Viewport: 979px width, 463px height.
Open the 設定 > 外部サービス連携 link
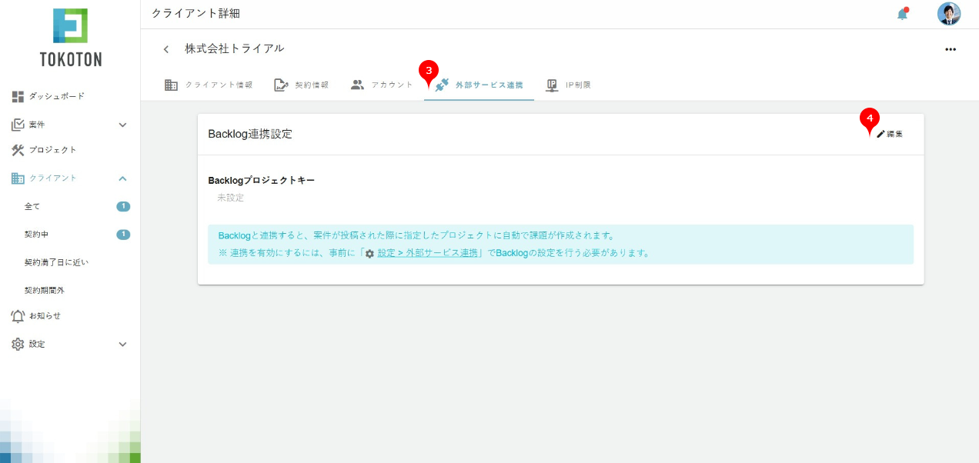428,253
